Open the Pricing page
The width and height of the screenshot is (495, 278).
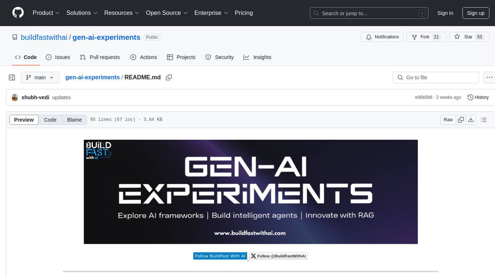[x=244, y=13]
